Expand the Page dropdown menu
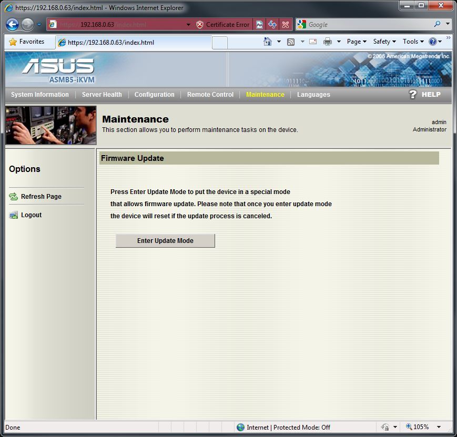Viewport: 457px width, 437px height. coord(357,42)
